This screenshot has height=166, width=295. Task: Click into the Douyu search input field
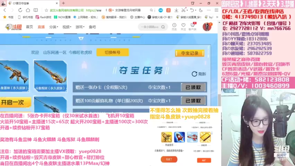pyautogui.click(x=150, y=27)
